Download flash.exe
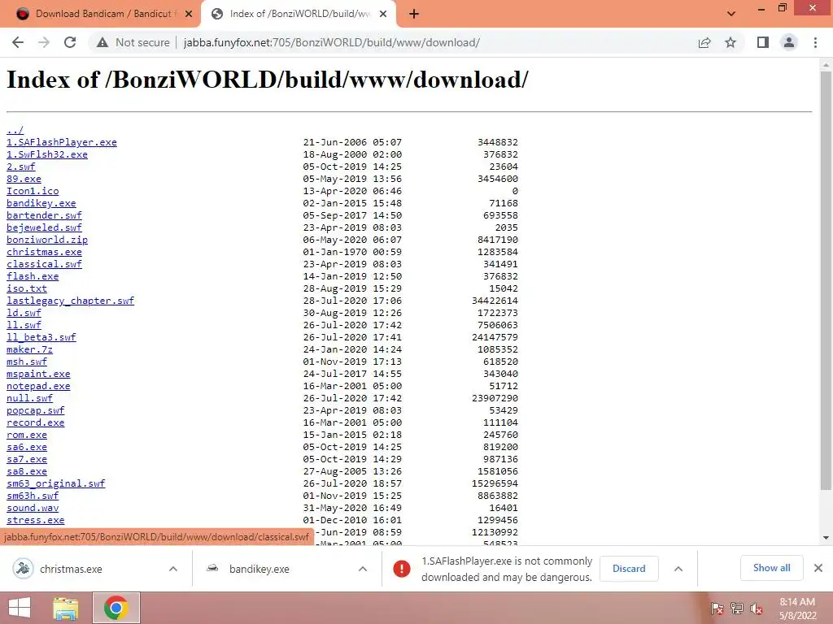 33,276
